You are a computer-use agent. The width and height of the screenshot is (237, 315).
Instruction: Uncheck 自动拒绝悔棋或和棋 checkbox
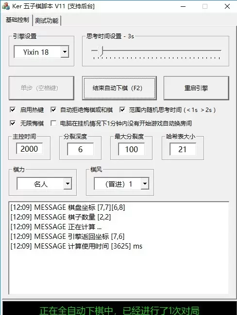(53, 110)
